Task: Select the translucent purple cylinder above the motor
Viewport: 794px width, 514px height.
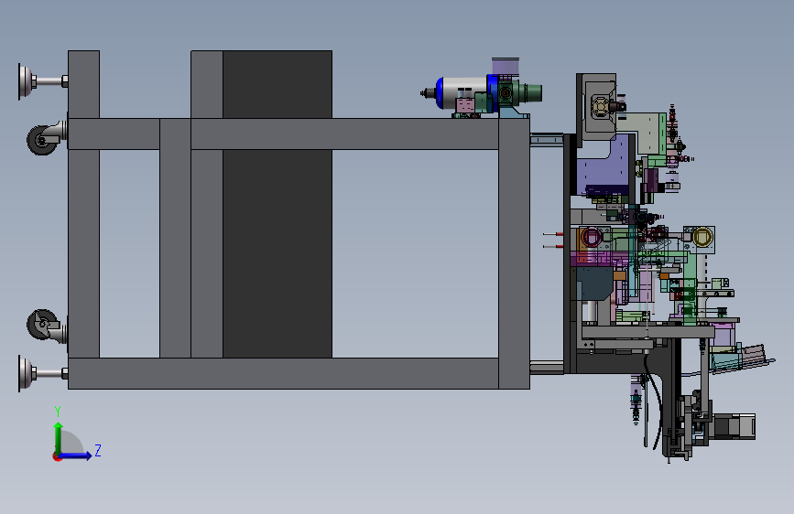Action: [505, 66]
